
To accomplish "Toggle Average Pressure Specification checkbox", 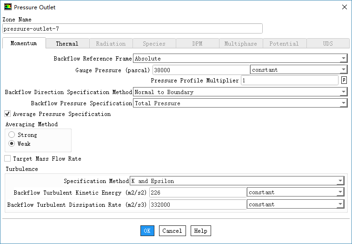I will 7,114.
